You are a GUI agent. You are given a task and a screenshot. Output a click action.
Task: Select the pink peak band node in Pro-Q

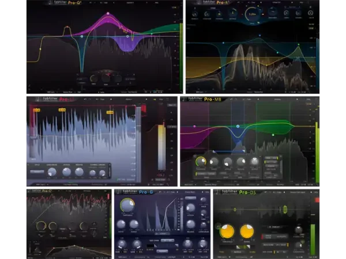pyautogui.click(x=108, y=13)
